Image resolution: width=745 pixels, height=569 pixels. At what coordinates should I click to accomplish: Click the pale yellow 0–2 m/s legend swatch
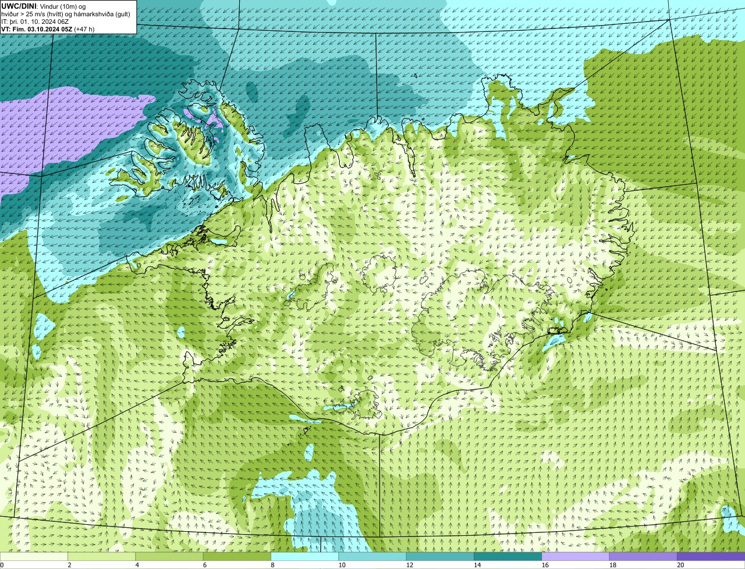pos(34,557)
